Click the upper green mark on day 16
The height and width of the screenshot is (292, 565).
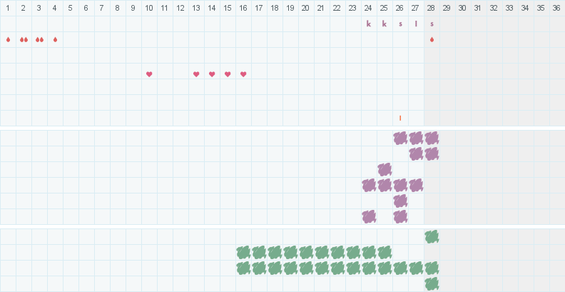tap(243, 252)
